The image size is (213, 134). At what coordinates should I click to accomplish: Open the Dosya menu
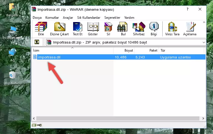pos(37,18)
